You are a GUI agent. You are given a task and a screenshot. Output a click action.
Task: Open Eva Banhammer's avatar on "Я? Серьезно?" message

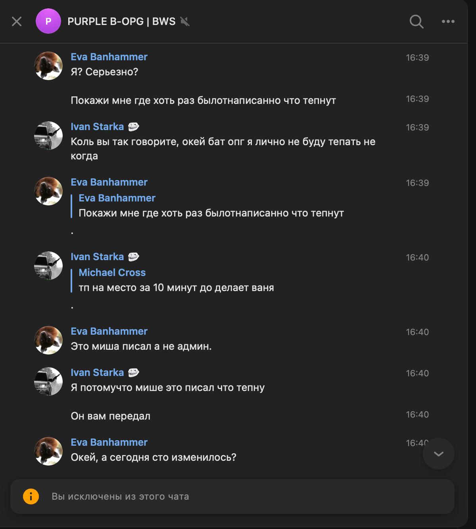[x=48, y=66]
